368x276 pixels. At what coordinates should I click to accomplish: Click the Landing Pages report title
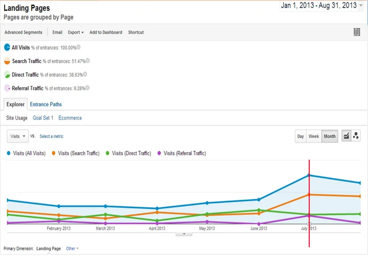pos(27,8)
